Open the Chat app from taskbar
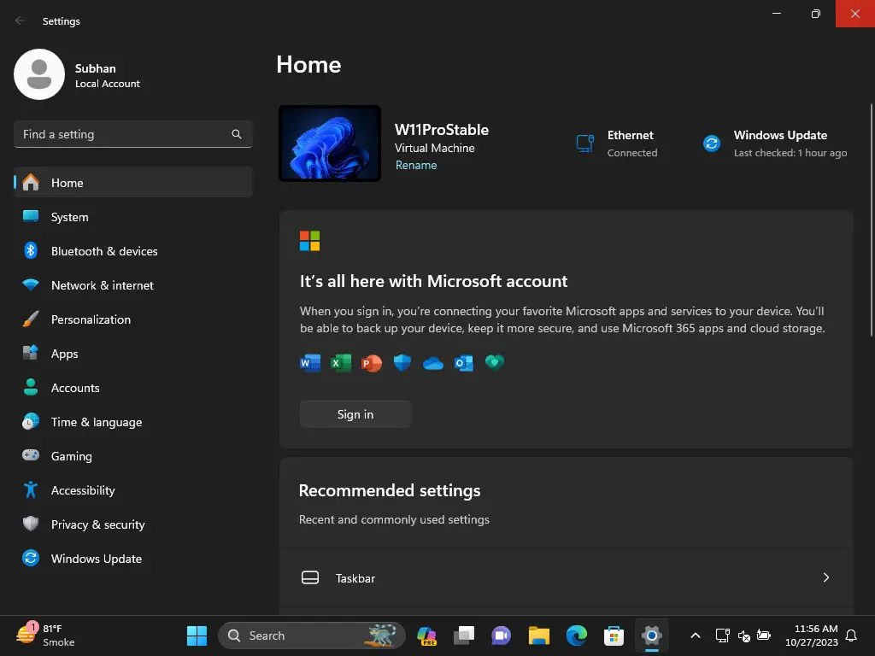 (501, 635)
